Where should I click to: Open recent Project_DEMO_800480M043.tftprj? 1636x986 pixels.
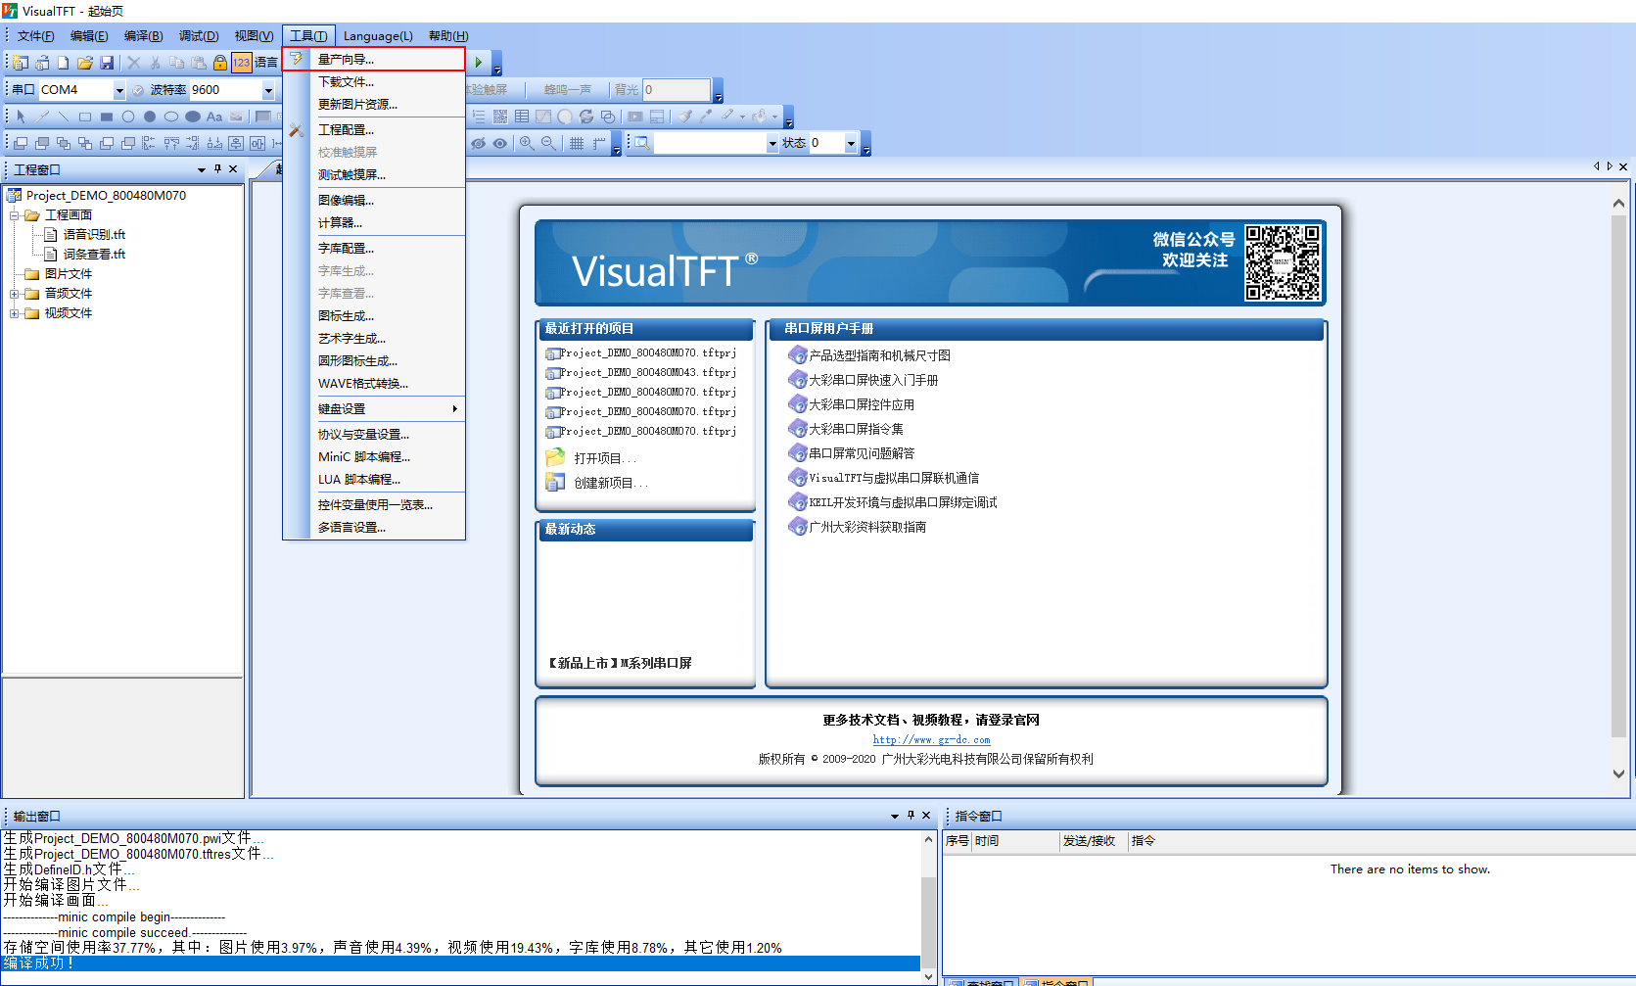click(647, 372)
